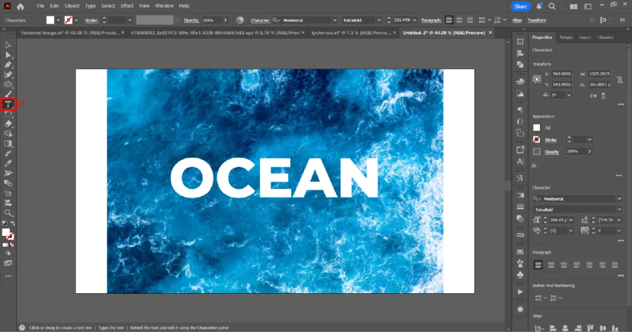Open the Object menu
This screenshot has width=632, height=332.
pyautogui.click(x=72, y=6)
